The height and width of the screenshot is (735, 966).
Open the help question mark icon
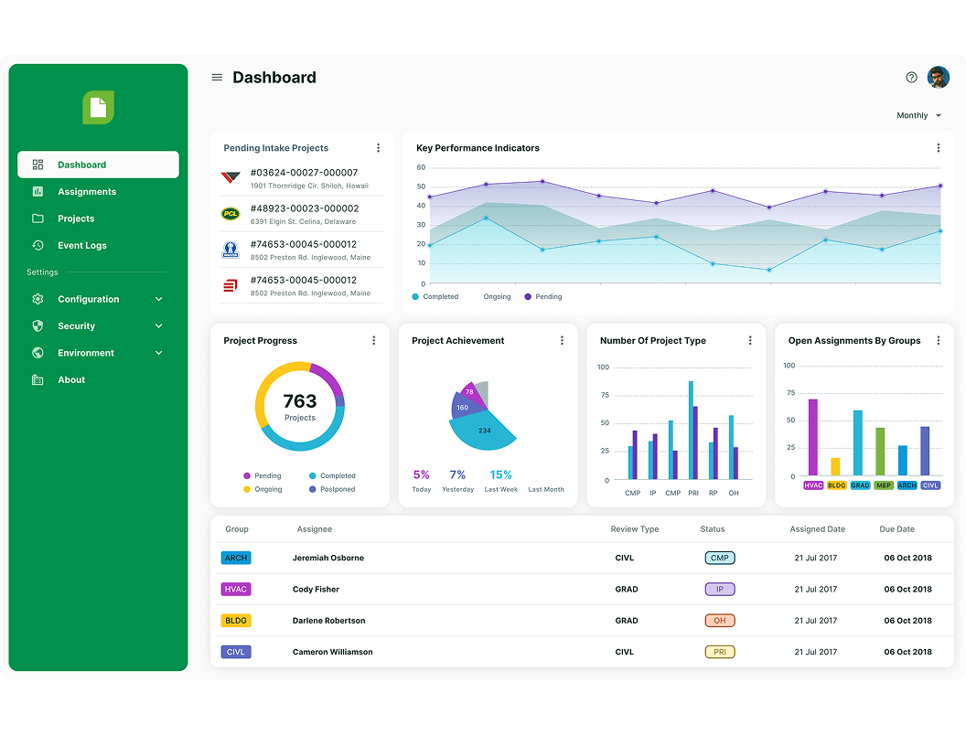tap(911, 78)
